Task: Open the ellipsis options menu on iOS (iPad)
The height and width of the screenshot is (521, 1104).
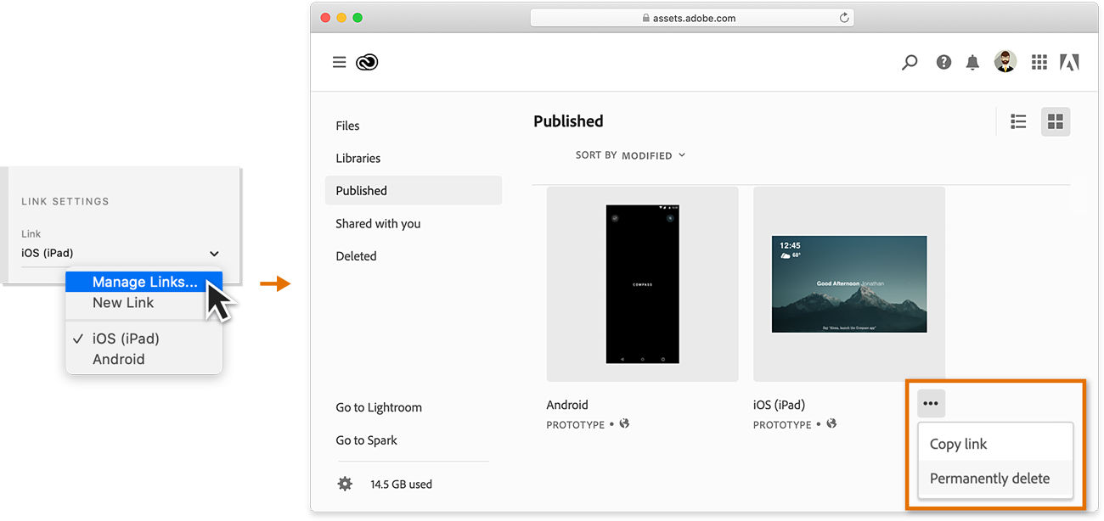Action: (x=931, y=403)
